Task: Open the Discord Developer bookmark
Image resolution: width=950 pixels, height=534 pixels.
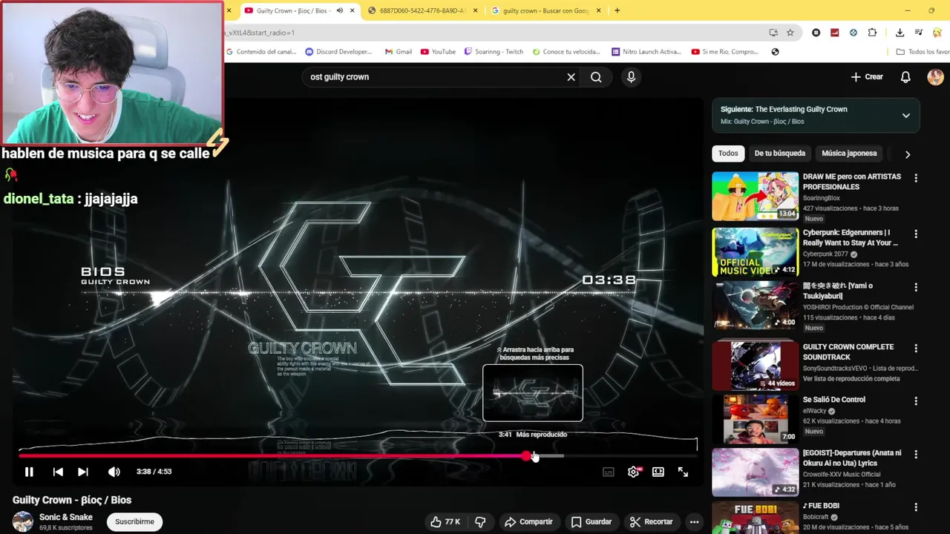Action: click(x=339, y=52)
